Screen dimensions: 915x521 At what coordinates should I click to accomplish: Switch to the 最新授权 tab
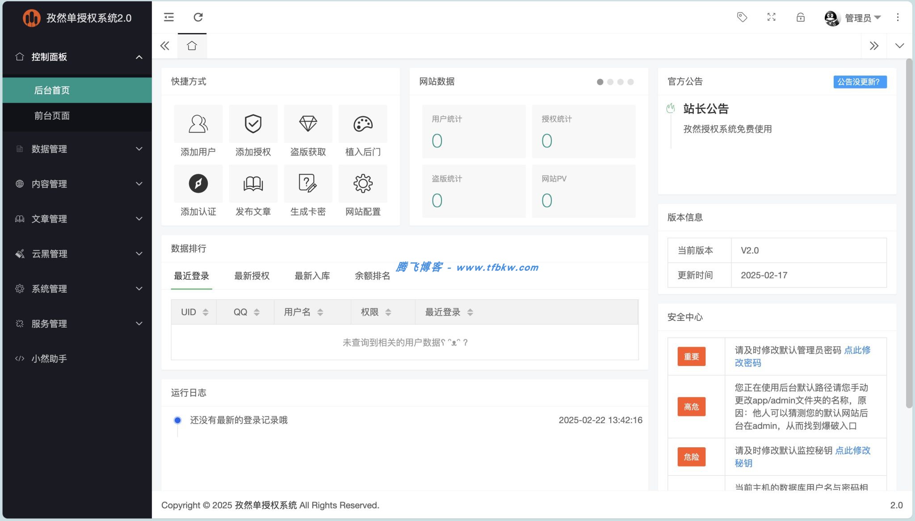[x=252, y=276]
